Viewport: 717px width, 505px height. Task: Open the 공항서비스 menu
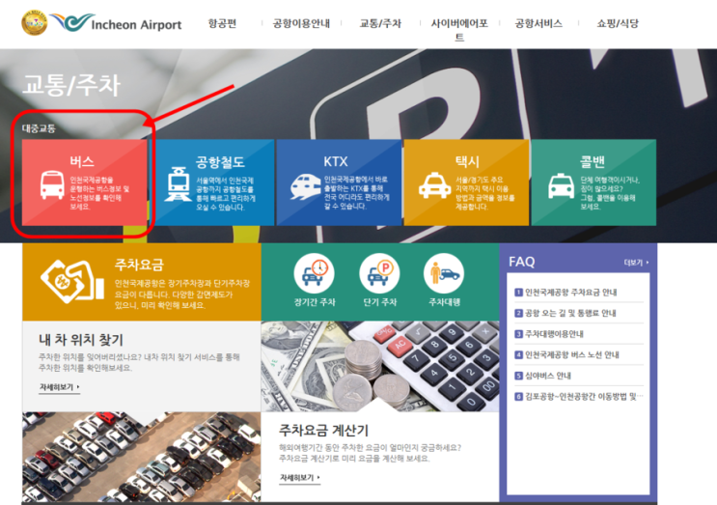coord(538,23)
